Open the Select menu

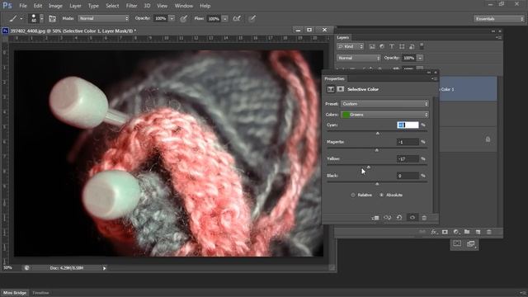point(112,6)
